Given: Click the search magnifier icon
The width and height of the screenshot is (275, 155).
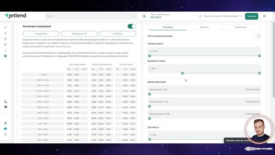Looking at the screenshot, I should 134,16.
